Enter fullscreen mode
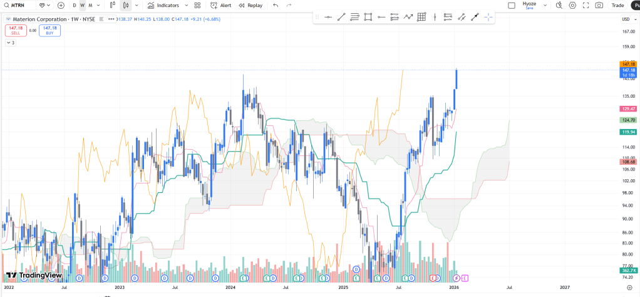640x297 pixels. [x=586, y=5]
